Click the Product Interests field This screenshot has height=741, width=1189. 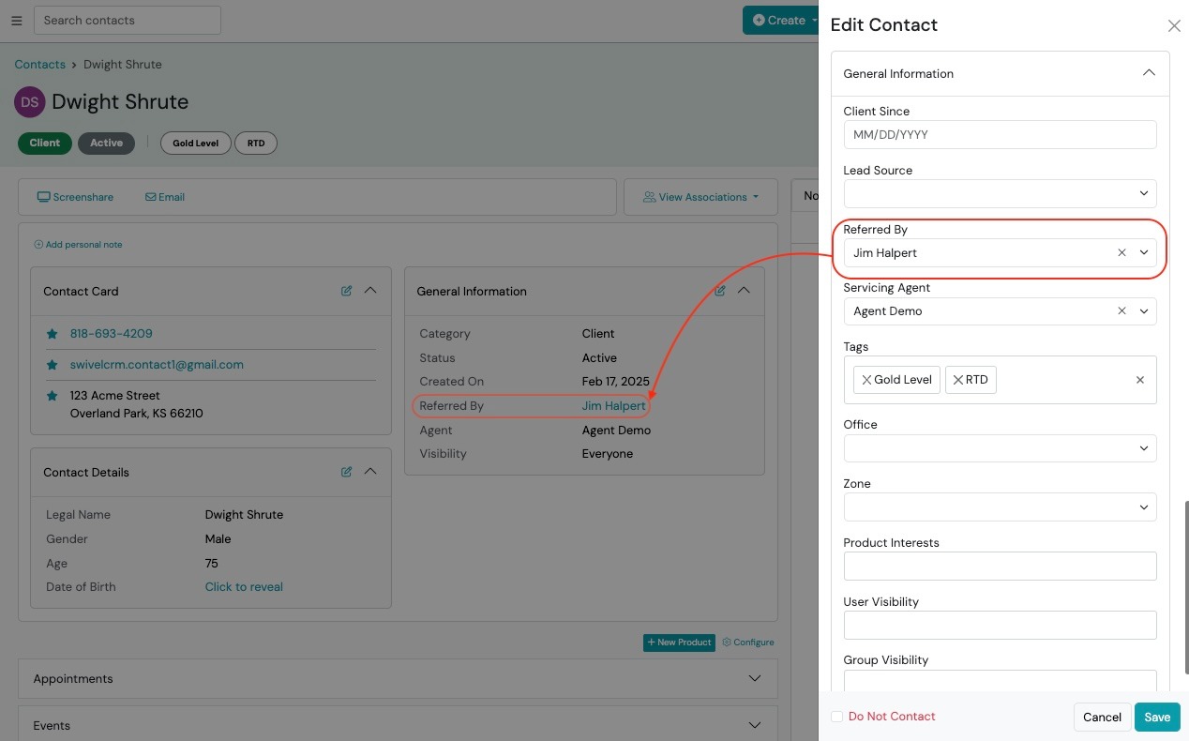click(x=1000, y=566)
